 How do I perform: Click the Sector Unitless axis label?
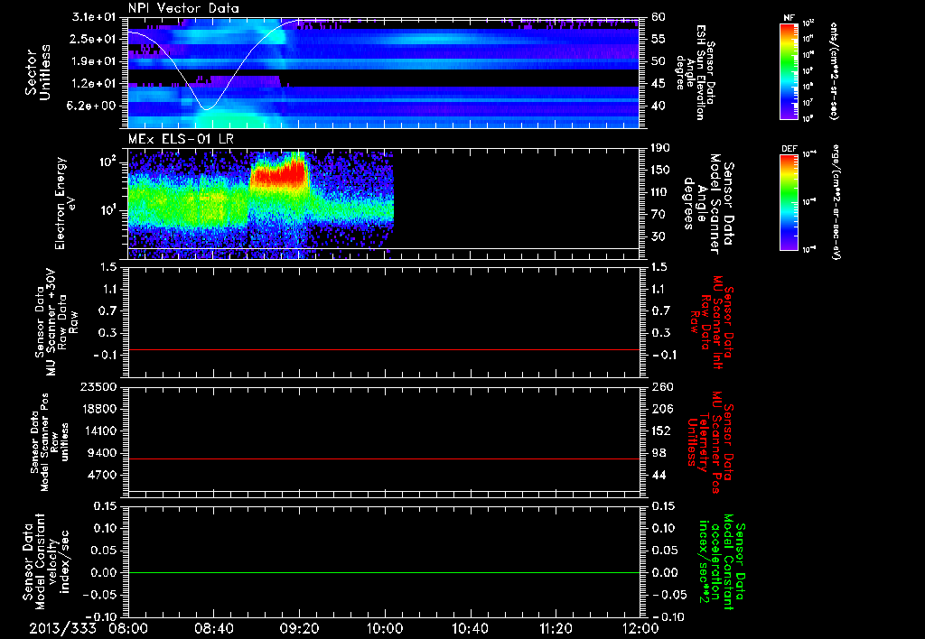[x=38, y=72]
